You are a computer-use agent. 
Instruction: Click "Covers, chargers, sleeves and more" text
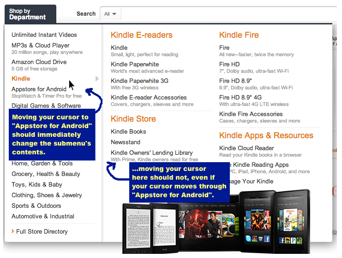coord(152,104)
